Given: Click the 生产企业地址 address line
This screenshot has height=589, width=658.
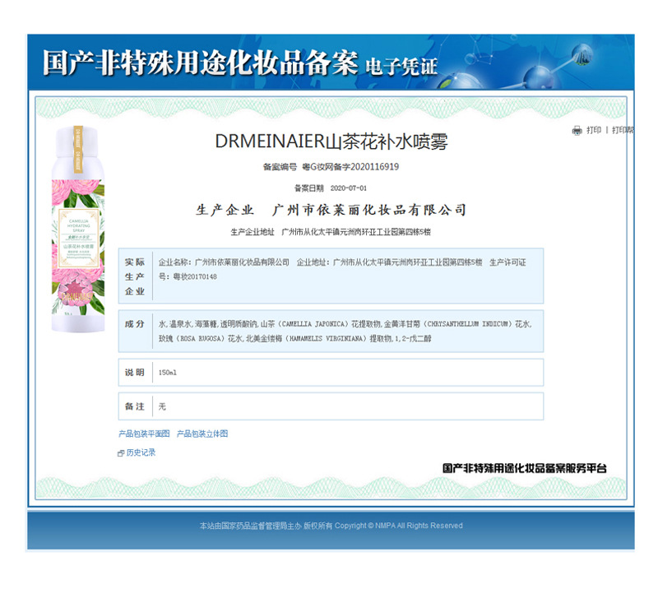Looking at the screenshot, I should [331, 232].
